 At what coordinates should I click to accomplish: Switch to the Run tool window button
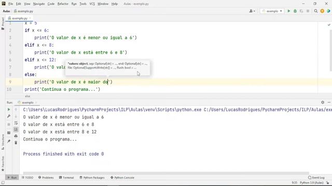point(12,178)
